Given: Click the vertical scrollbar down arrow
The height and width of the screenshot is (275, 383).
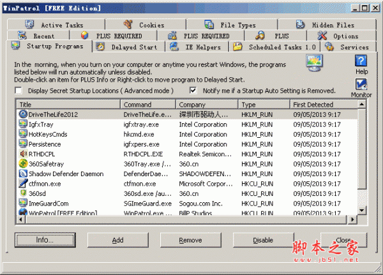Looking at the screenshot, I should pos(362,210).
